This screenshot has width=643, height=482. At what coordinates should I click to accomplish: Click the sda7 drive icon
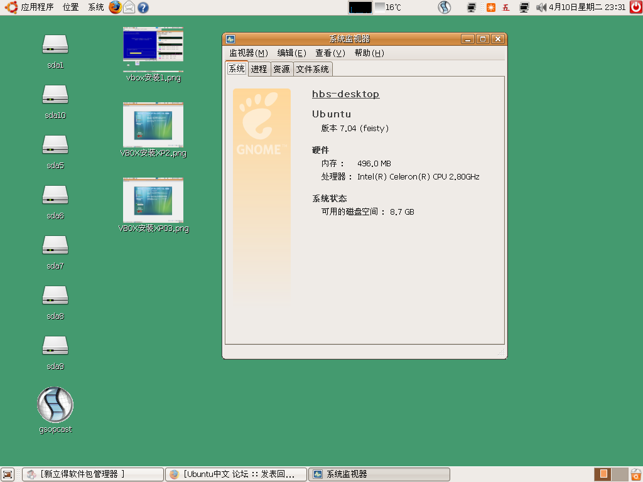(55, 245)
